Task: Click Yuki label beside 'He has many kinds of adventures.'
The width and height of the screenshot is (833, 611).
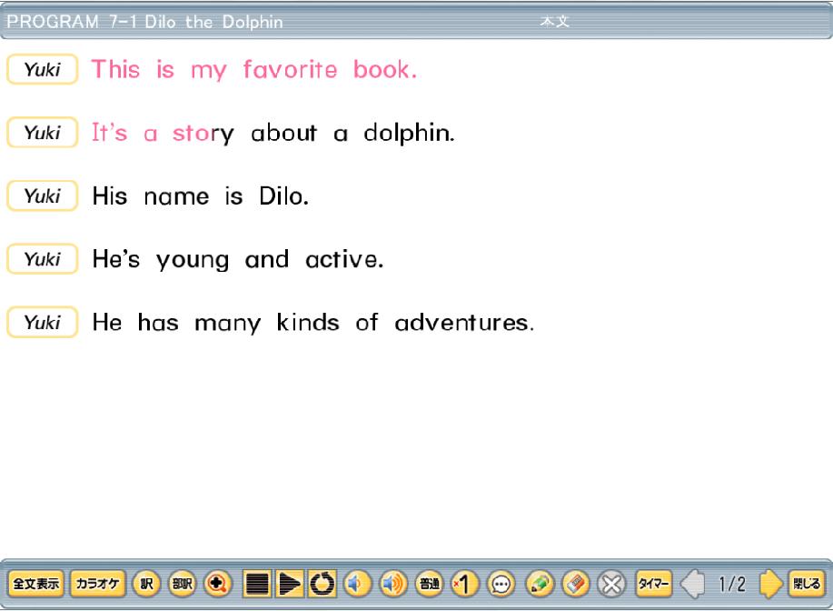Action: (43, 322)
